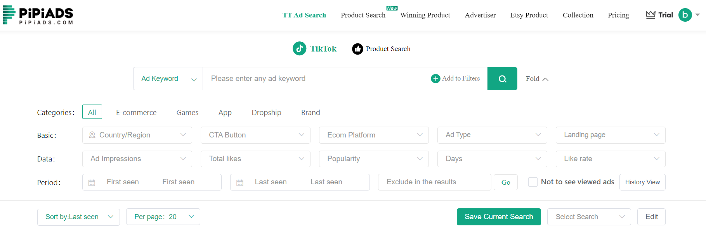The height and width of the screenshot is (230, 706).
Task: Open the Country/Region dropdown
Action: click(137, 135)
